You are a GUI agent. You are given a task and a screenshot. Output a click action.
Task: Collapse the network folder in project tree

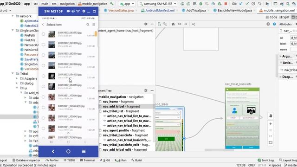click(x=13, y=16)
